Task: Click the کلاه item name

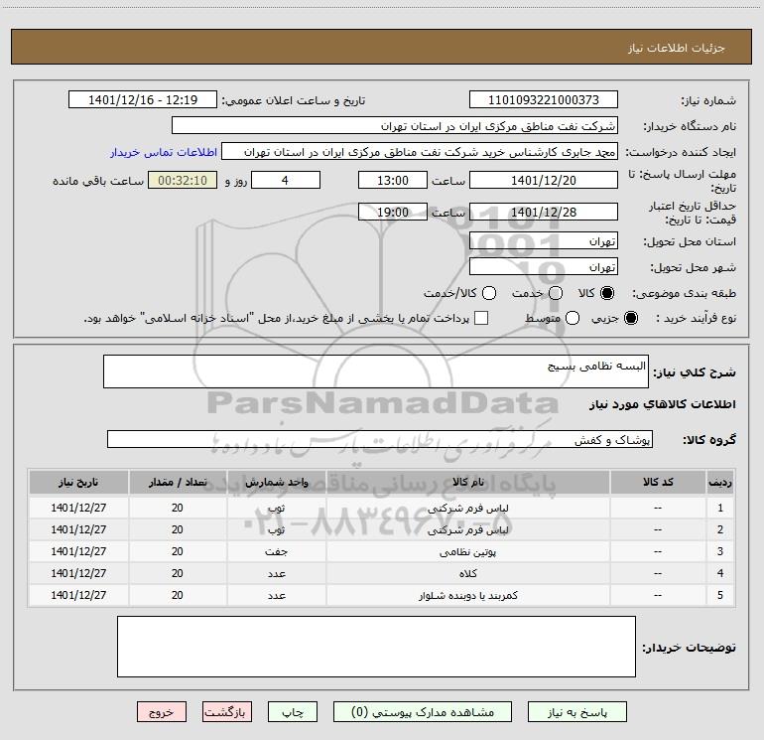Action: pyautogui.click(x=467, y=574)
